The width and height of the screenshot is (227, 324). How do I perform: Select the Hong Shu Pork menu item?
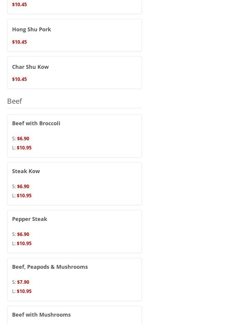32,29
